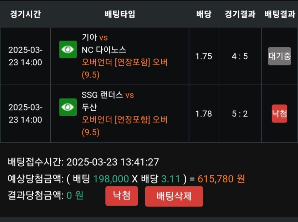Click the green eye icon for SSG 랜더스 match

tap(68, 107)
